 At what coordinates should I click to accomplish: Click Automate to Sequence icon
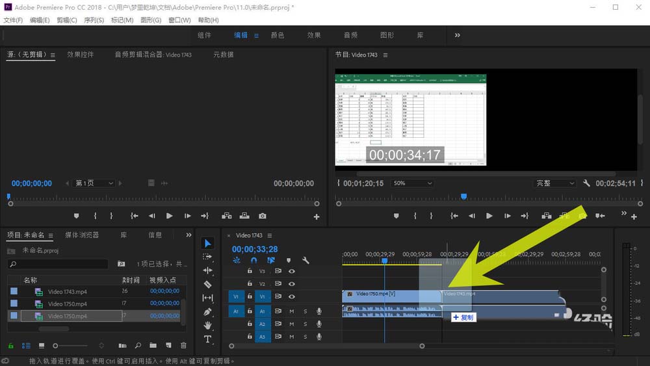(x=123, y=345)
